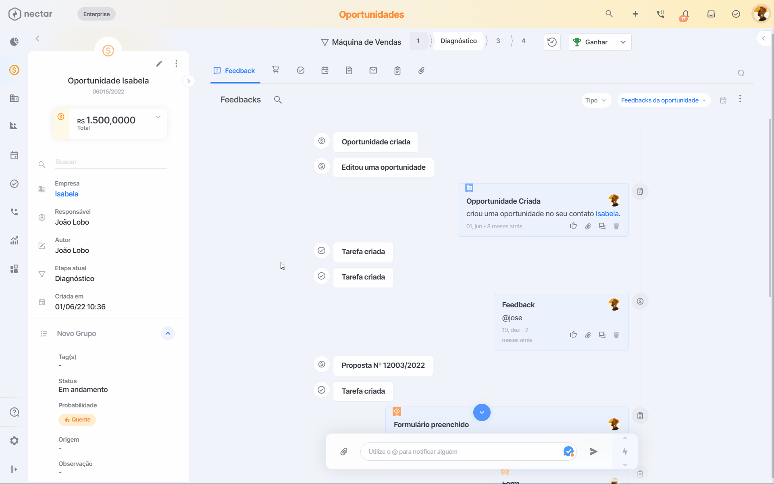Open the inbox tray icon in header
The height and width of the screenshot is (484, 774).
click(711, 14)
